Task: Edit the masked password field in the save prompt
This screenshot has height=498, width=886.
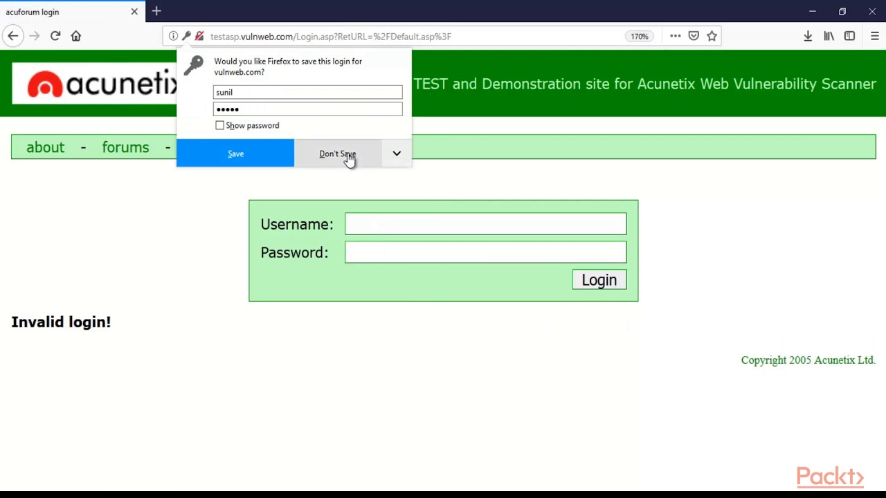Action: tap(307, 109)
